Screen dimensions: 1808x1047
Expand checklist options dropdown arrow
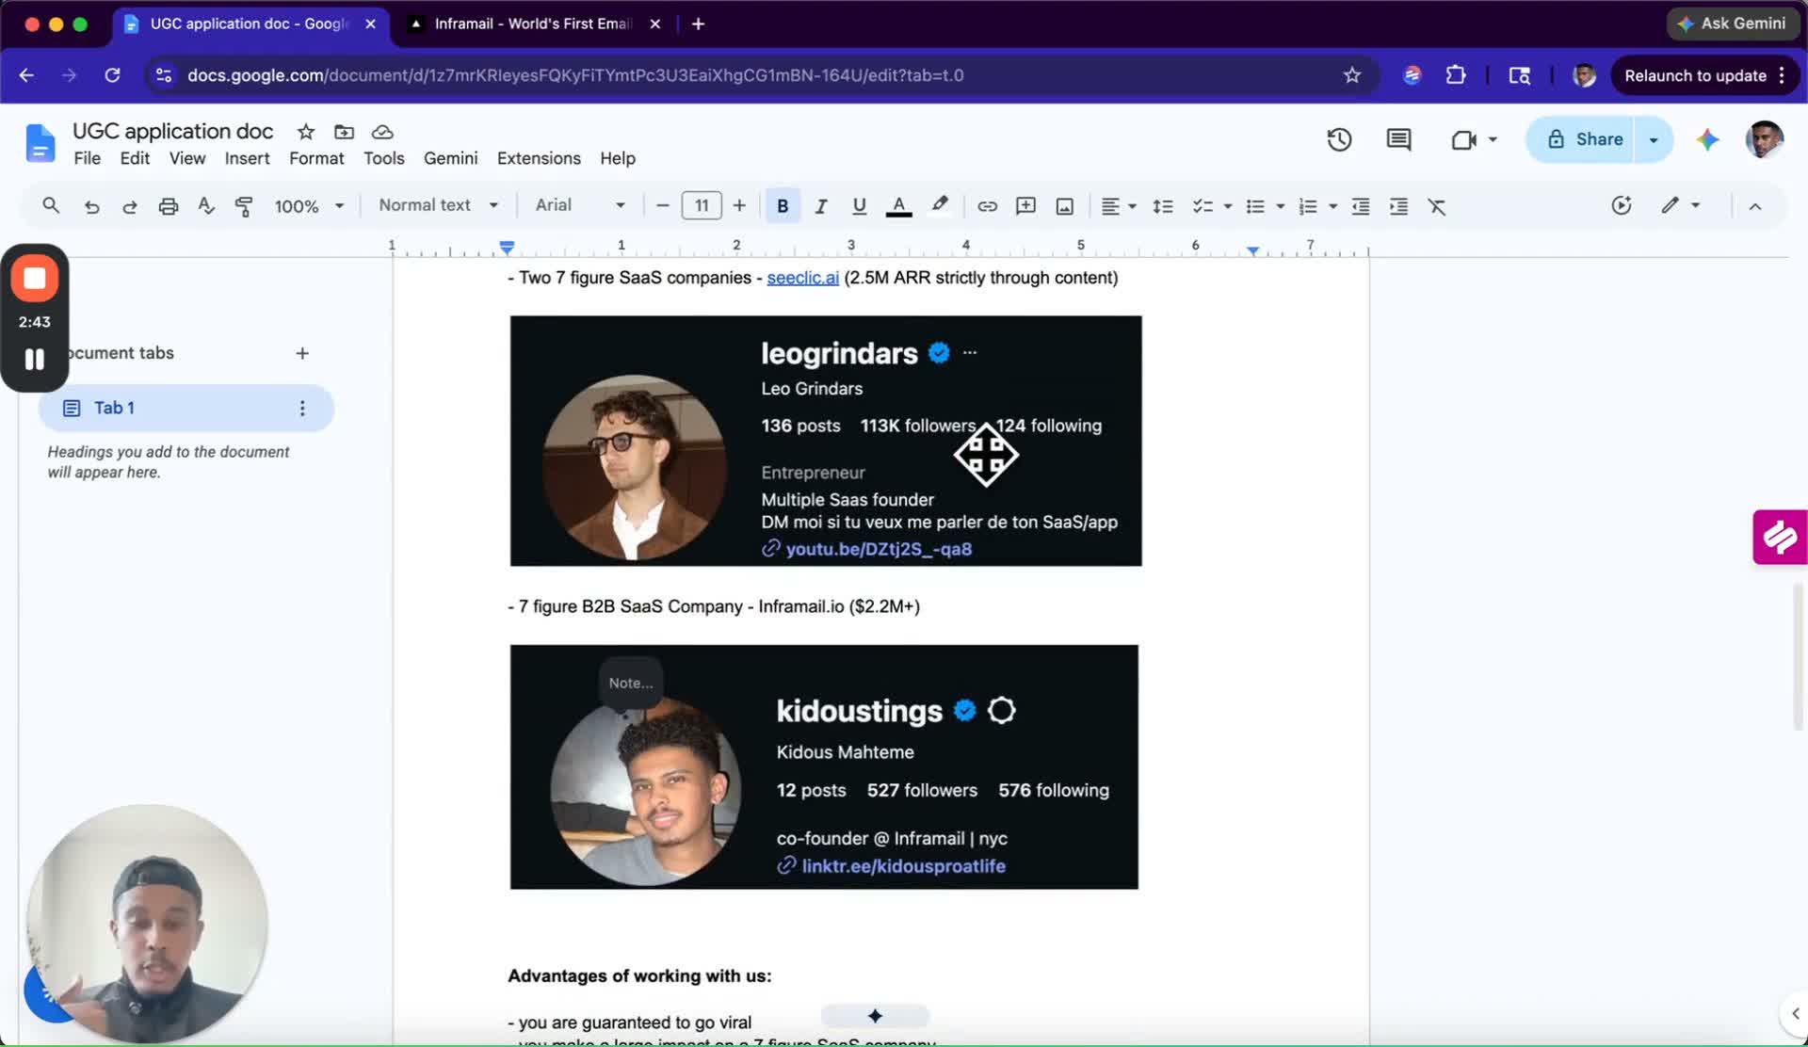coord(1227,206)
